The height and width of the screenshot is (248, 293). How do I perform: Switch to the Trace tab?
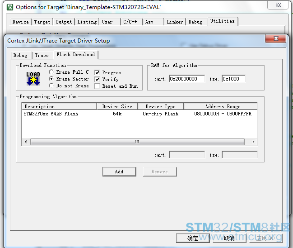42,56
